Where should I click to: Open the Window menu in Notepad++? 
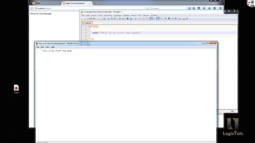[x=154, y=15]
